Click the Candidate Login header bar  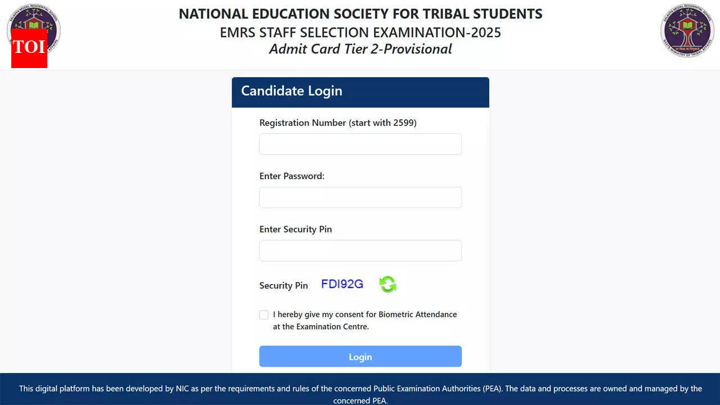360,91
